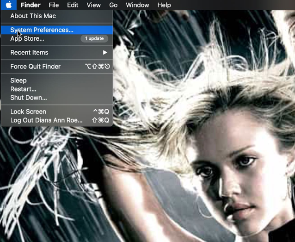Click the 1 update badge
This screenshot has height=242, width=295.
(94, 38)
